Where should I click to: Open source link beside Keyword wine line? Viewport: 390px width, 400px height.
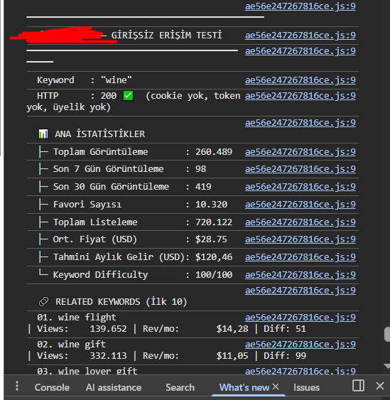(300, 80)
